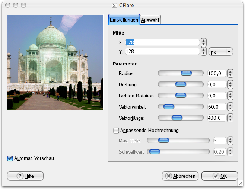Decrease Vektorwinkel using stepper down arrow

tap(230, 109)
